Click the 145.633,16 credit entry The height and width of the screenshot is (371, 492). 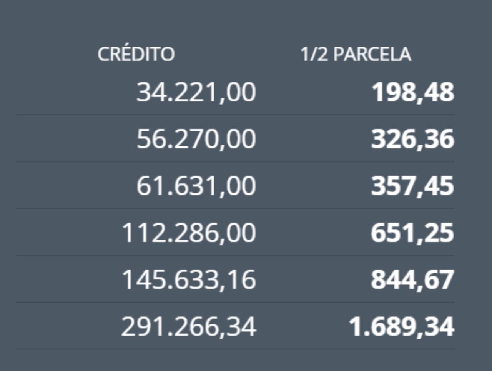(x=189, y=279)
